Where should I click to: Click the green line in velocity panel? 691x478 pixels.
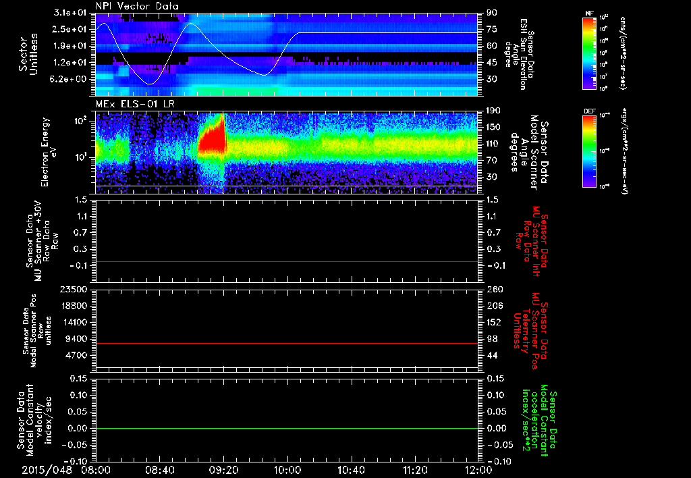[287, 428]
